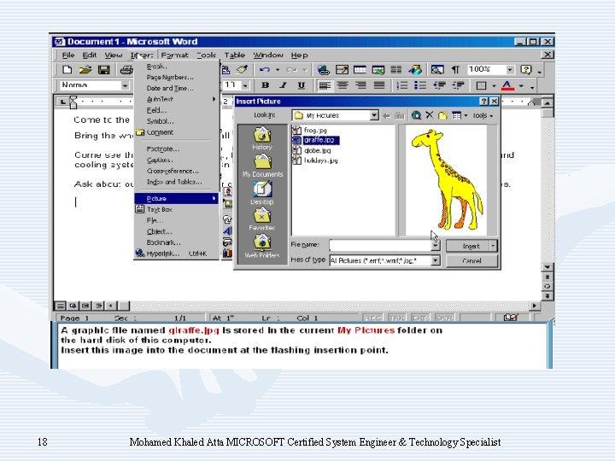Click the Insert Excel Worksheet icon
This screenshot has width=615, height=461.
(378, 70)
